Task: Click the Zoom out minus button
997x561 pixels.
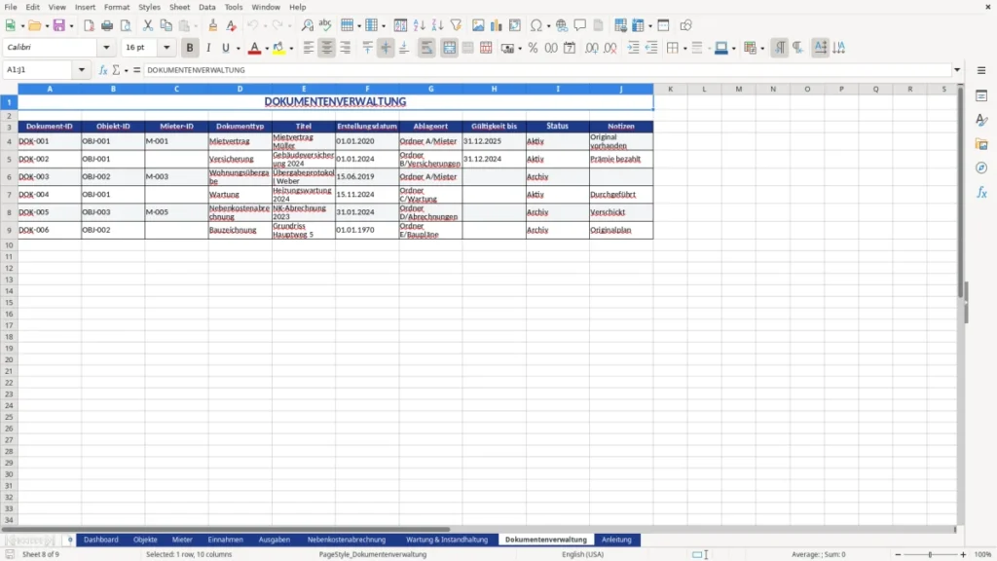Action: click(898, 554)
